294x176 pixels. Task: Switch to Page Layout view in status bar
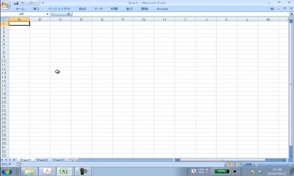tap(234, 164)
